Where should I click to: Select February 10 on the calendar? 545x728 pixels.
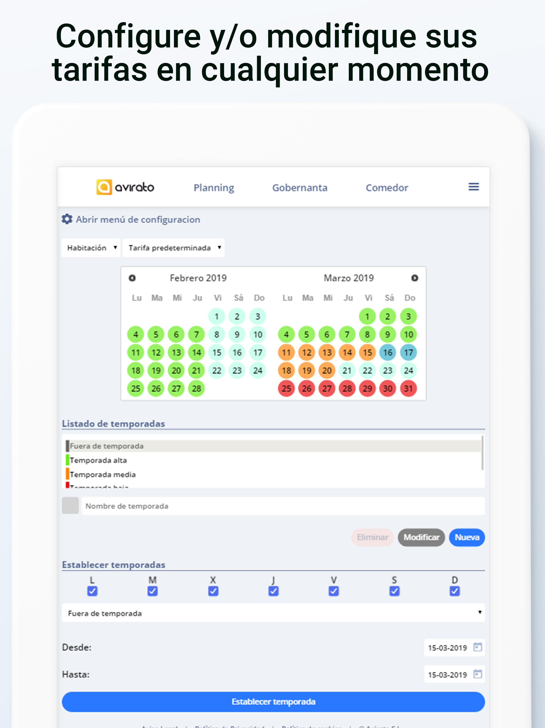(258, 335)
